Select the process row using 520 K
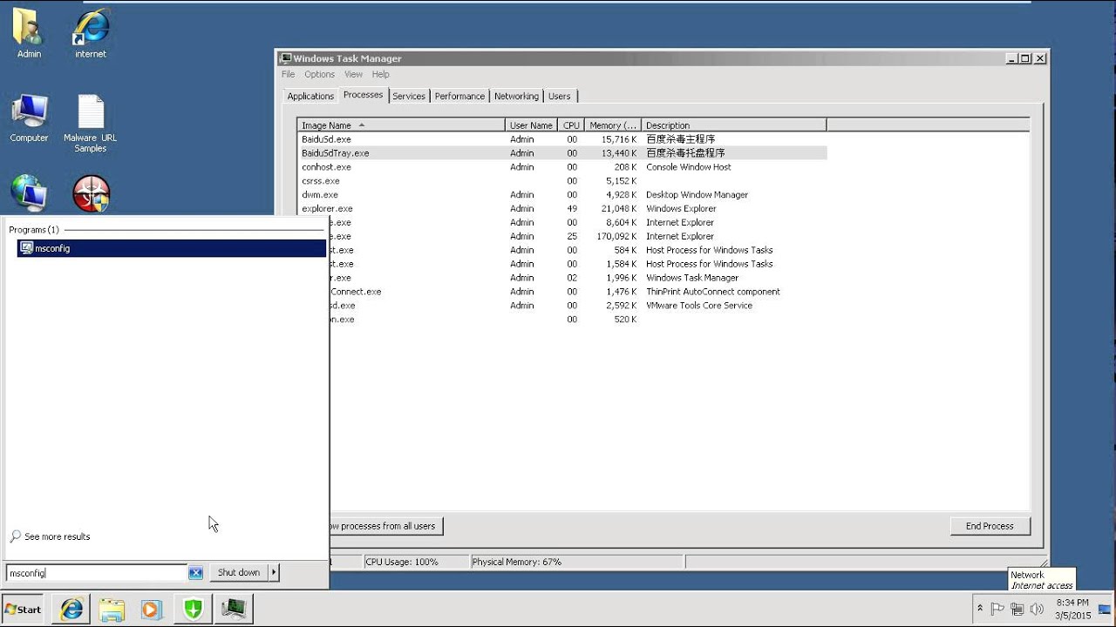Viewport: 1116px width, 627px height. coord(578,320)
